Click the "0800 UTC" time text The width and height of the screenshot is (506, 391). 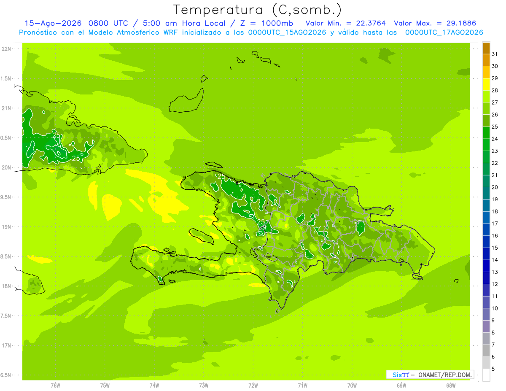pyautogui.click(x=109, y=23)
